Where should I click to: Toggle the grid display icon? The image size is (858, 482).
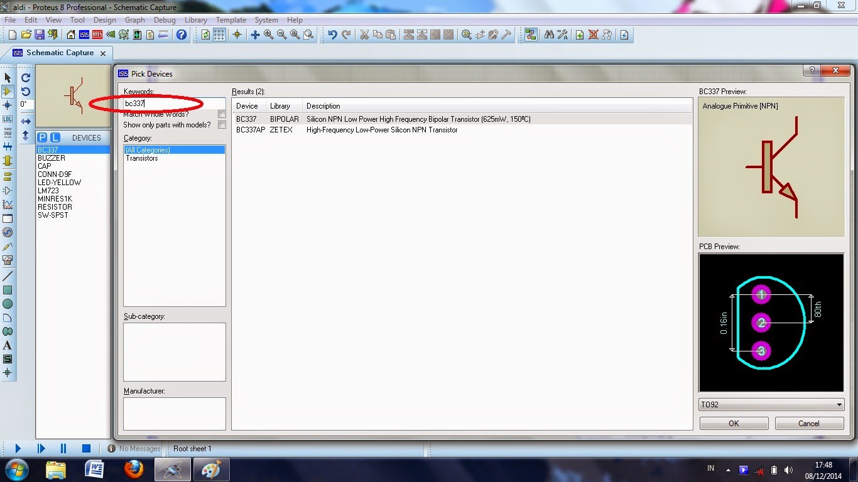(x=219, y=35)
